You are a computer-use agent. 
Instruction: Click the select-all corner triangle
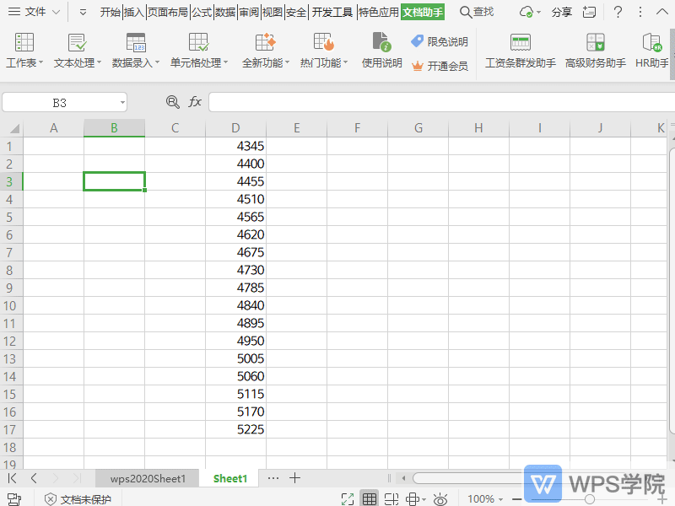(14, 128)
